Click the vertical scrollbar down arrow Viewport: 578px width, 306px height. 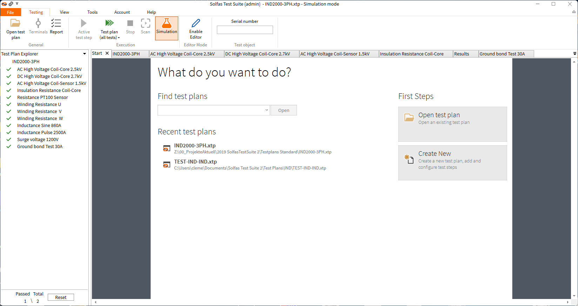(x=574, y=296)
